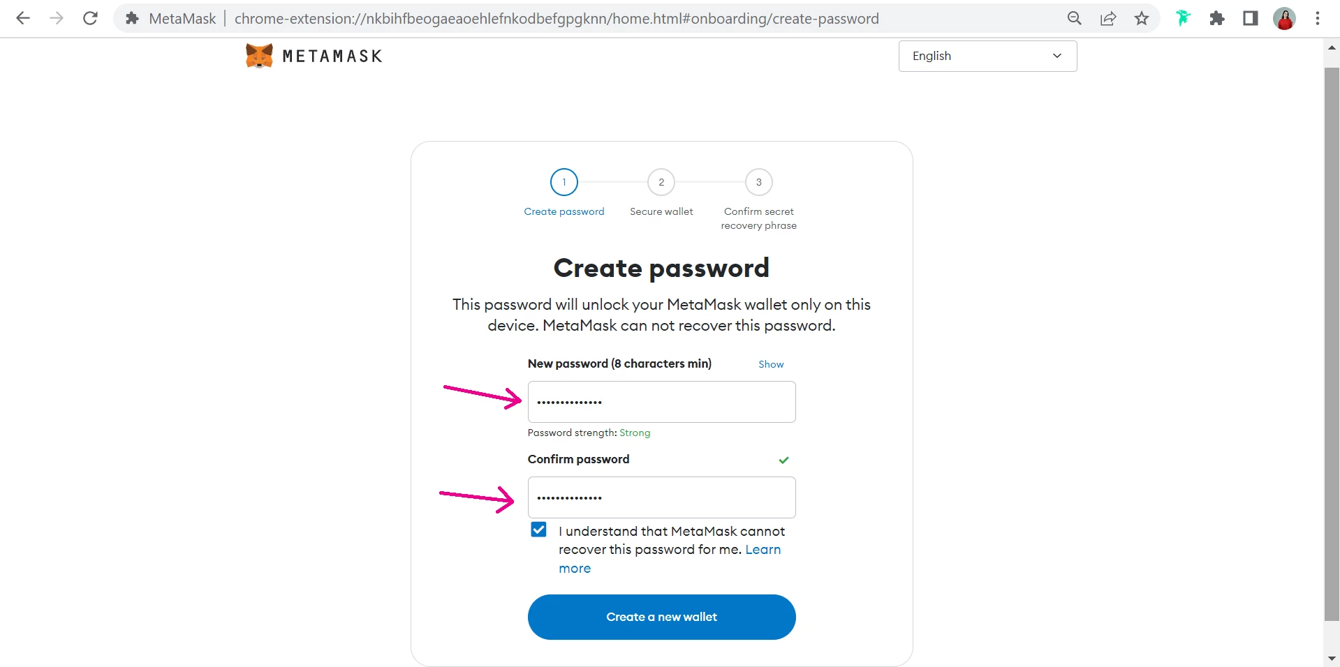Expand the English language dropdown
The image size is (1340, 667).
click(x=987, y=56)
